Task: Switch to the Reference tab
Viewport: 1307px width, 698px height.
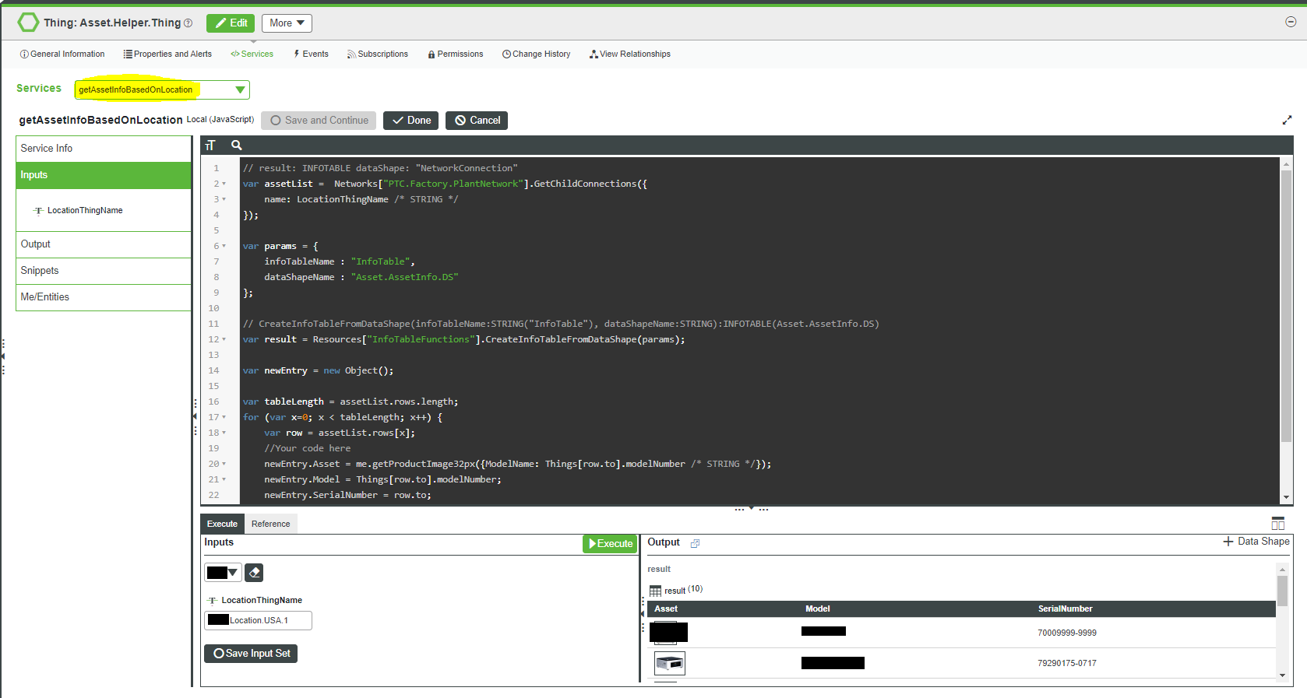Action: click(270, 524)
